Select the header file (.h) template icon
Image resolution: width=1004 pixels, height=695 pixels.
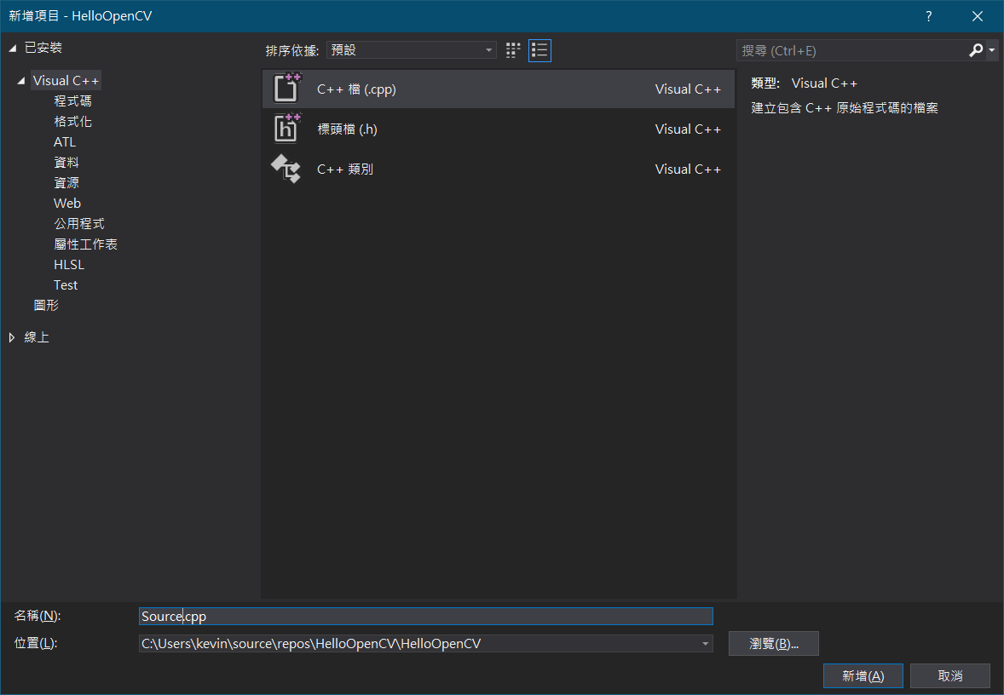click(x=287, y=129)
